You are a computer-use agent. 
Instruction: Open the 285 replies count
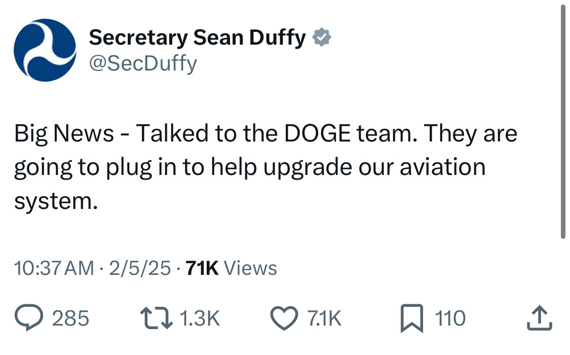pos(71,318)
